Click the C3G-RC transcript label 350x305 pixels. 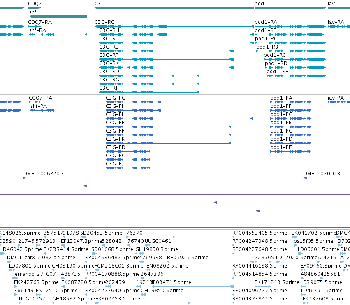pos(104,22)
